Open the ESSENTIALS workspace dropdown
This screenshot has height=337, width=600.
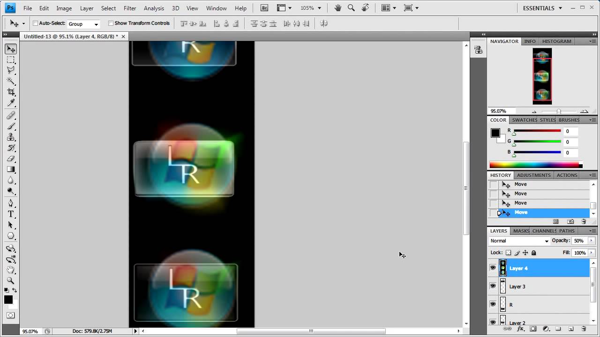[542, 8]
